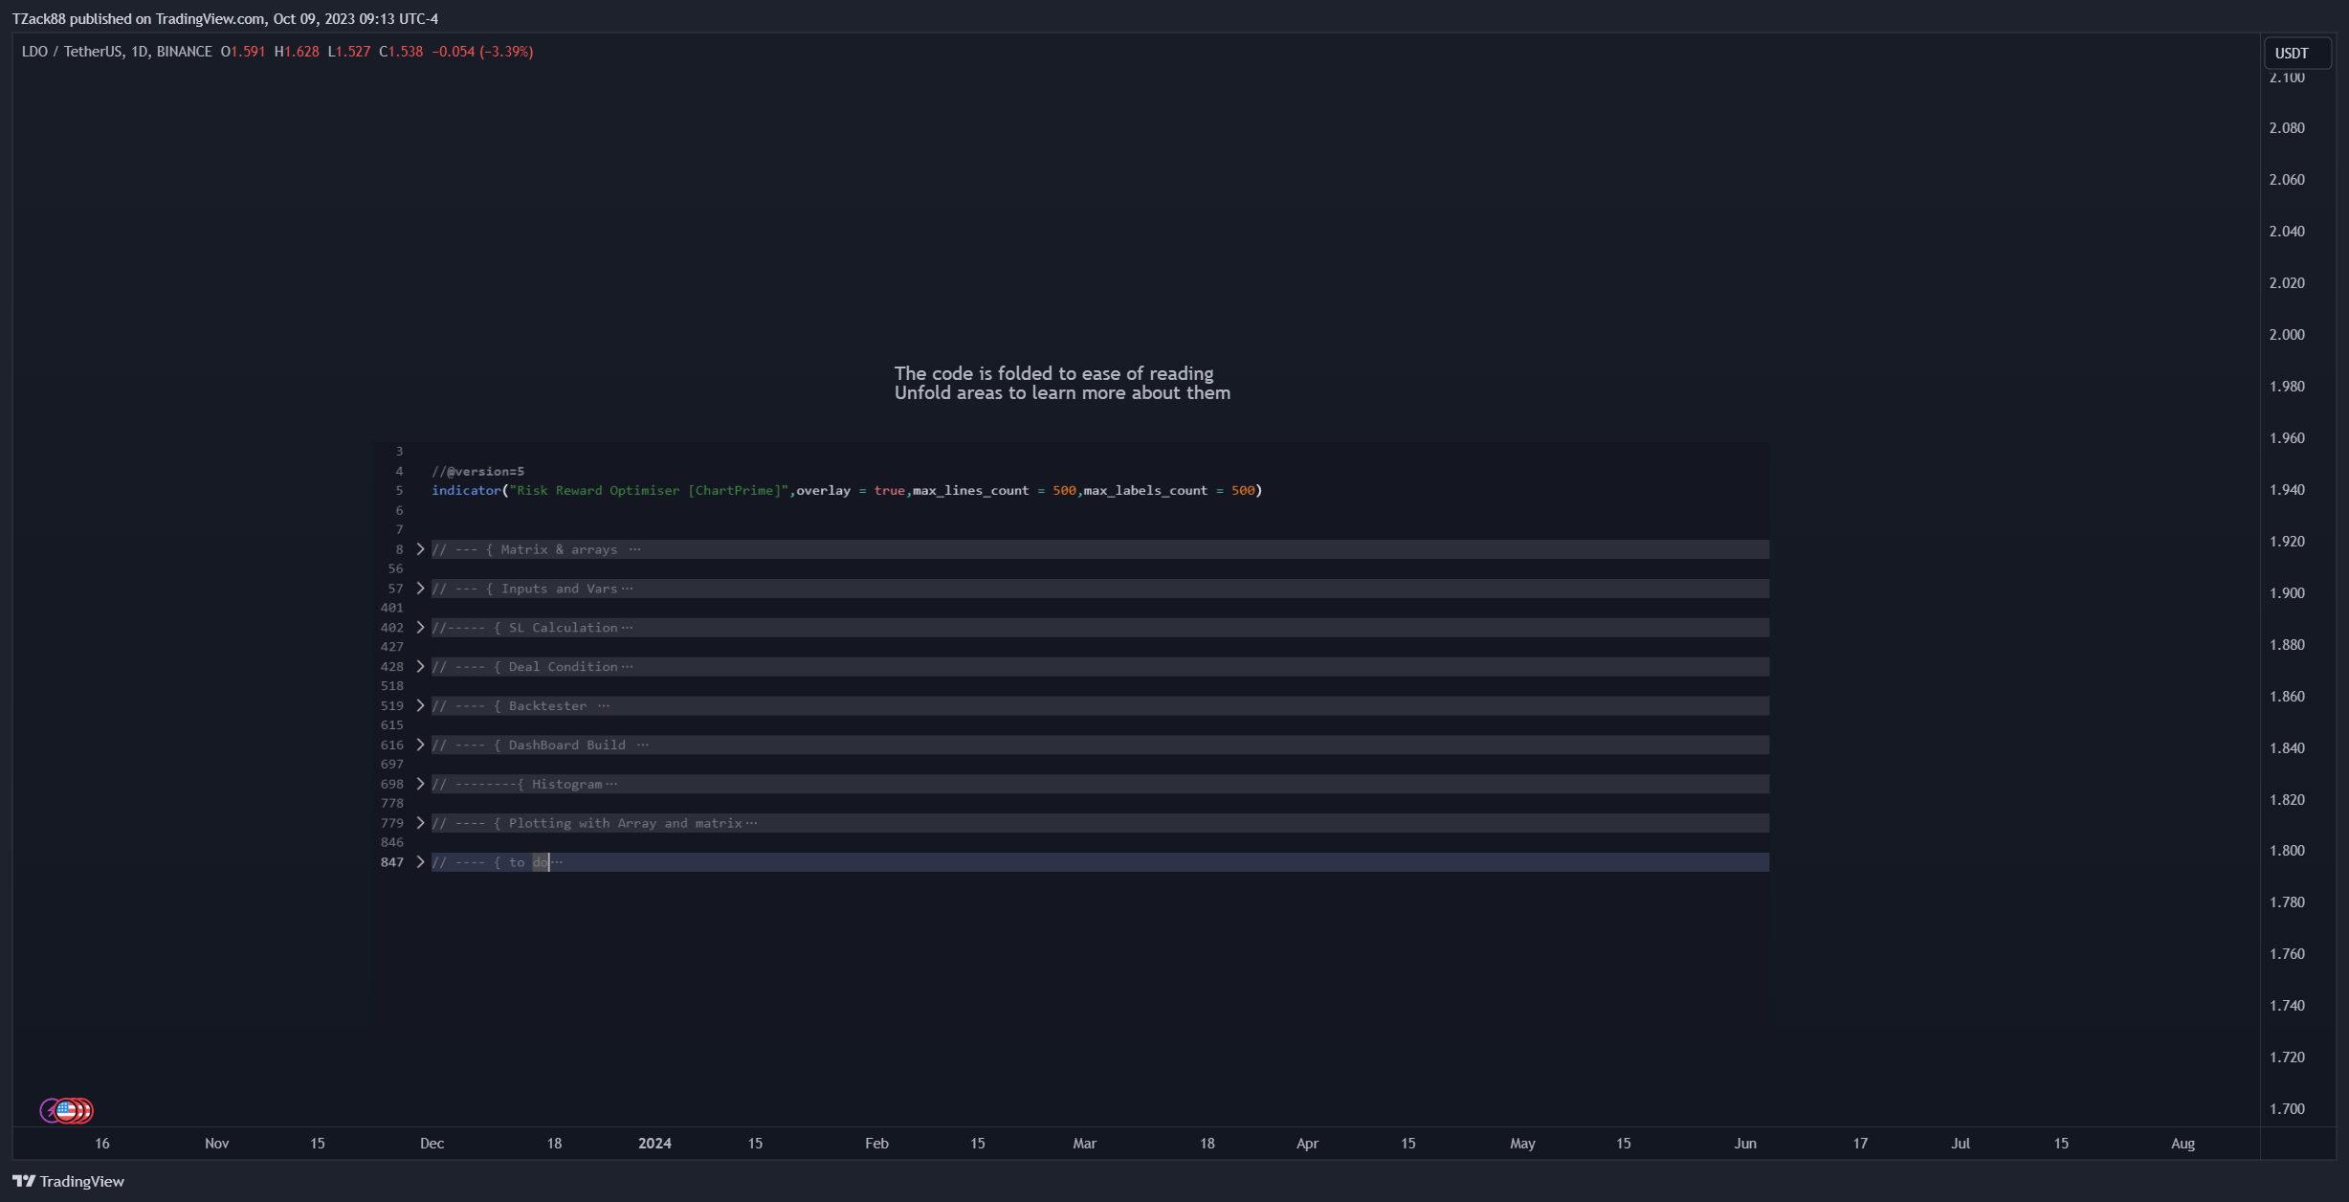The image size is (2349, 1202).
Task: Click the 'Apr' label on time axis
Action: pos(1307,1143)
